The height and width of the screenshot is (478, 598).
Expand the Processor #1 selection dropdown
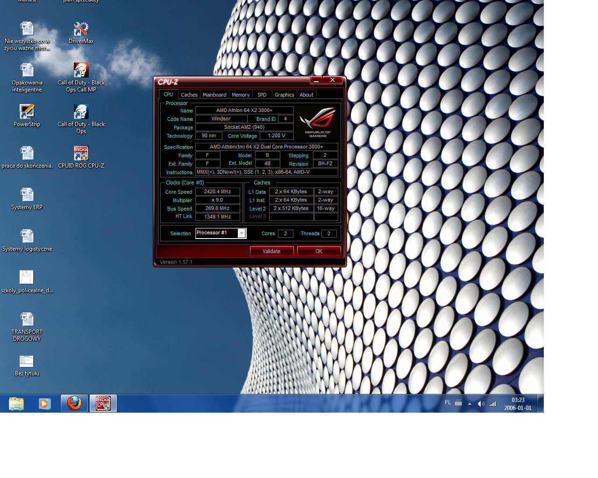coord(242,233)
